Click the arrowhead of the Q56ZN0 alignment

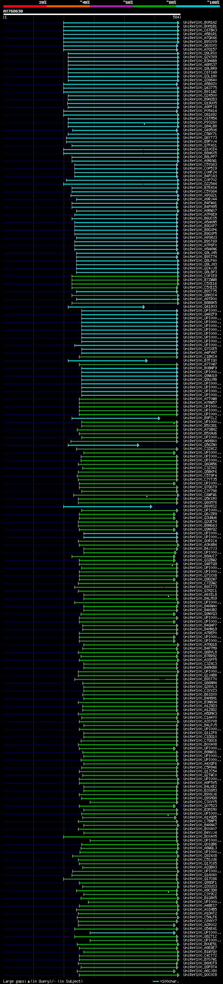(138, 445)
